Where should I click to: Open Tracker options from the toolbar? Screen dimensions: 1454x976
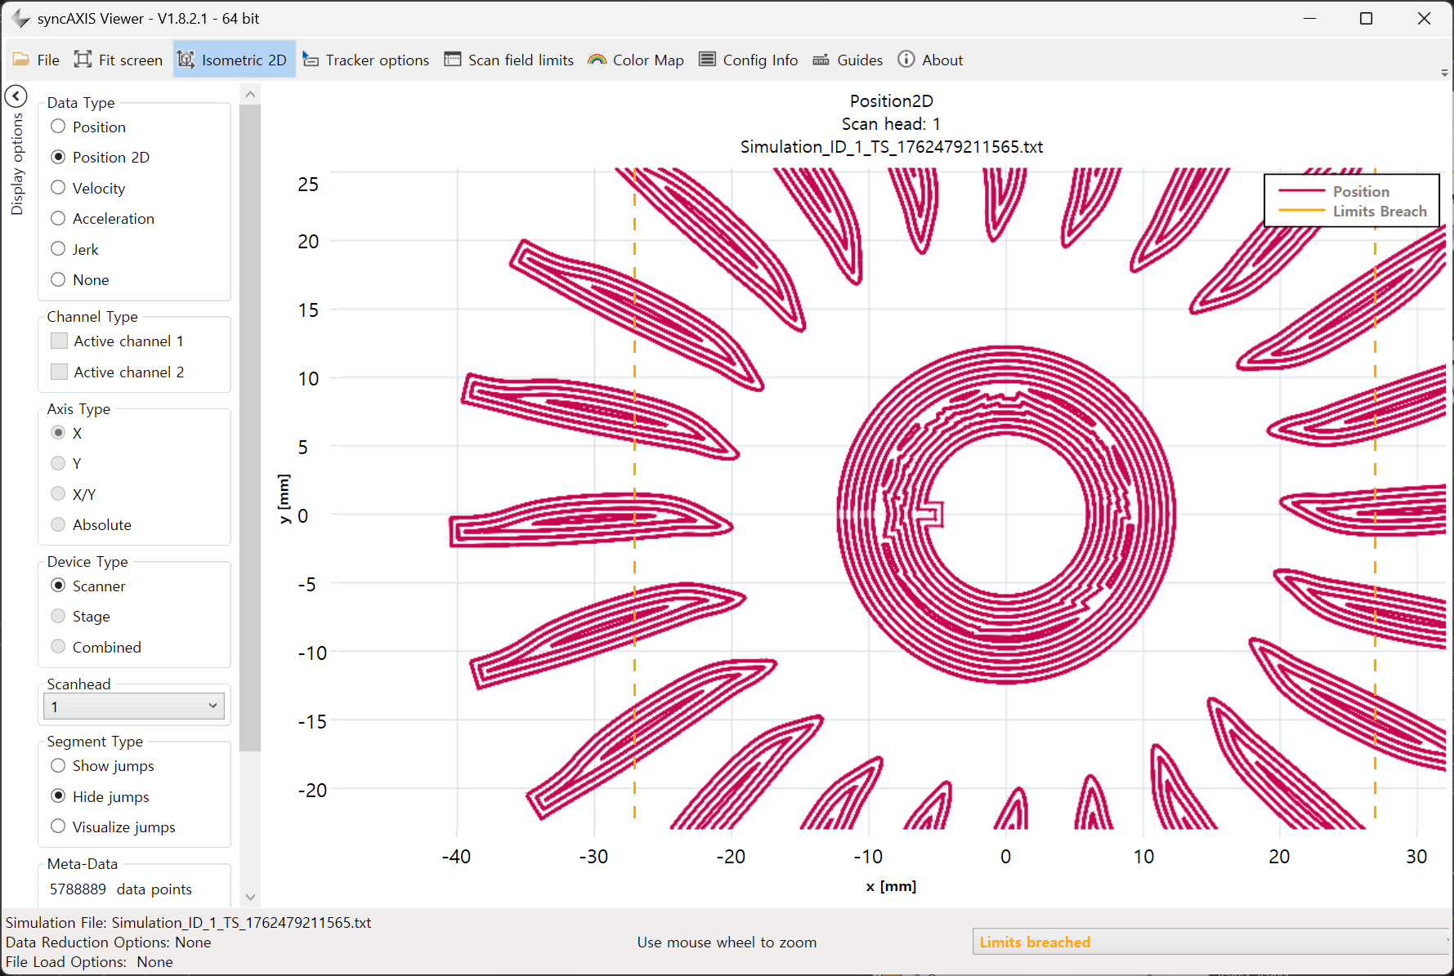tap(311, 60)
